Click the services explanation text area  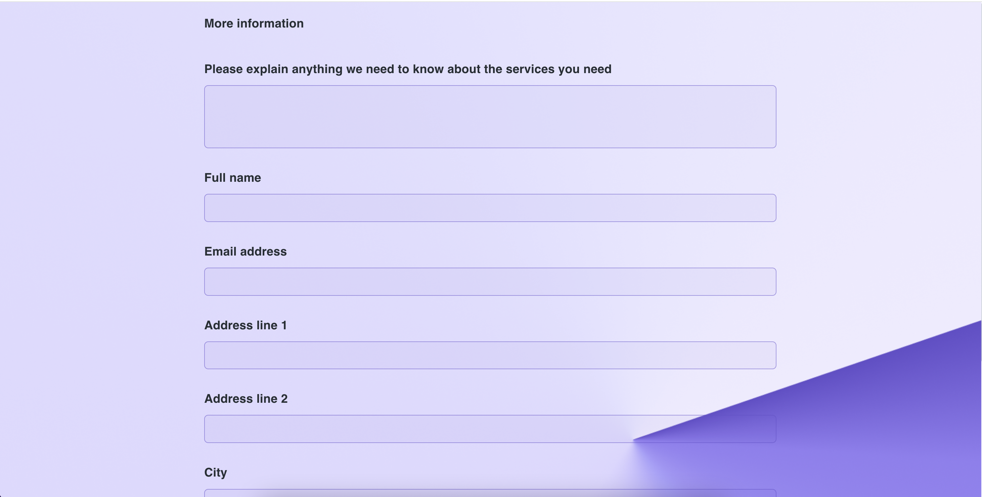[490, 116]
